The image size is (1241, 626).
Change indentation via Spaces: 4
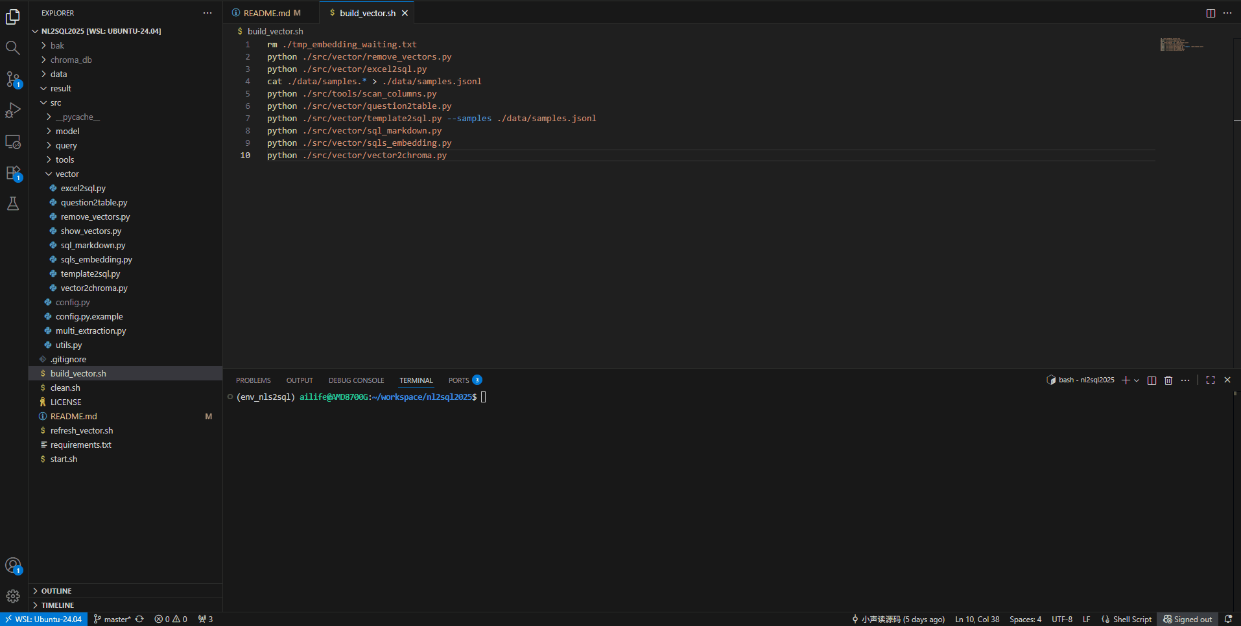(1025, 619)
